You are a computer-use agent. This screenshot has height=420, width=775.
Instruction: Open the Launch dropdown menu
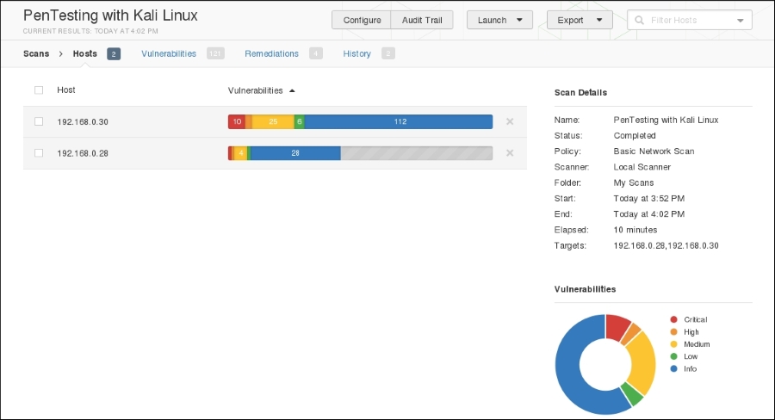tap(499, 20)
